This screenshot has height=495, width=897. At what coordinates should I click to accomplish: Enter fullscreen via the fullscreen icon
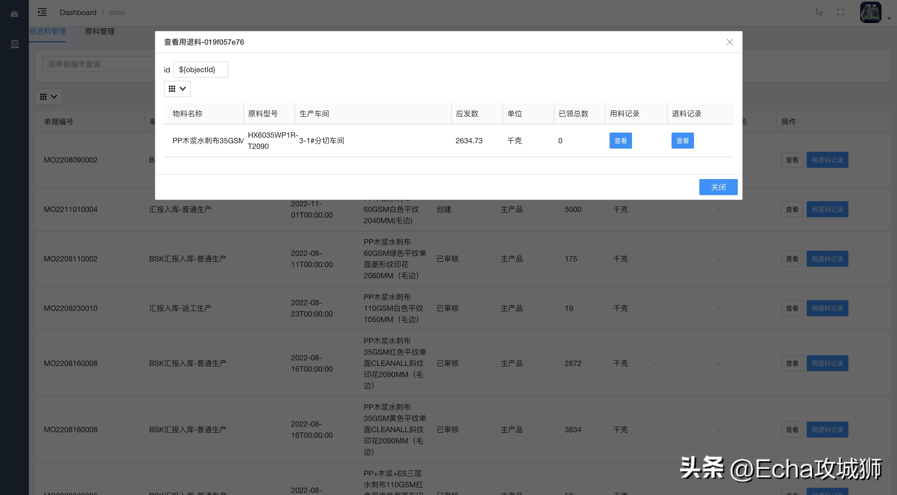[840, 12]
